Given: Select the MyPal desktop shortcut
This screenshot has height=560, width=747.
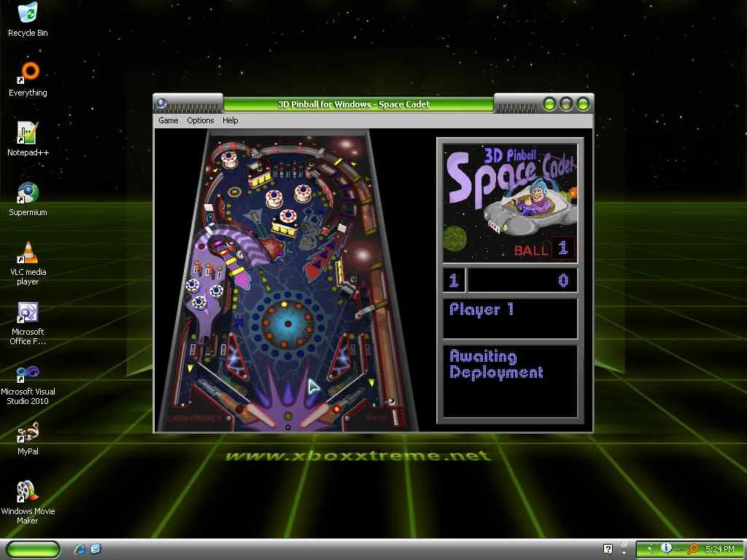Looking at the screenshot, I should (28, 438).
